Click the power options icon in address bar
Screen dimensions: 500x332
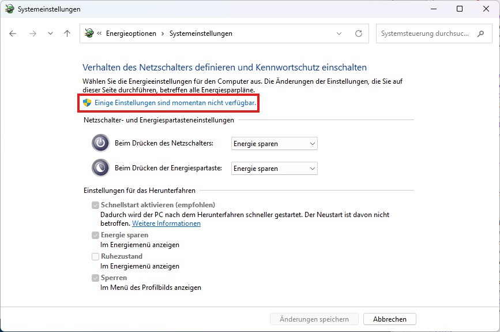pos(89,33)
